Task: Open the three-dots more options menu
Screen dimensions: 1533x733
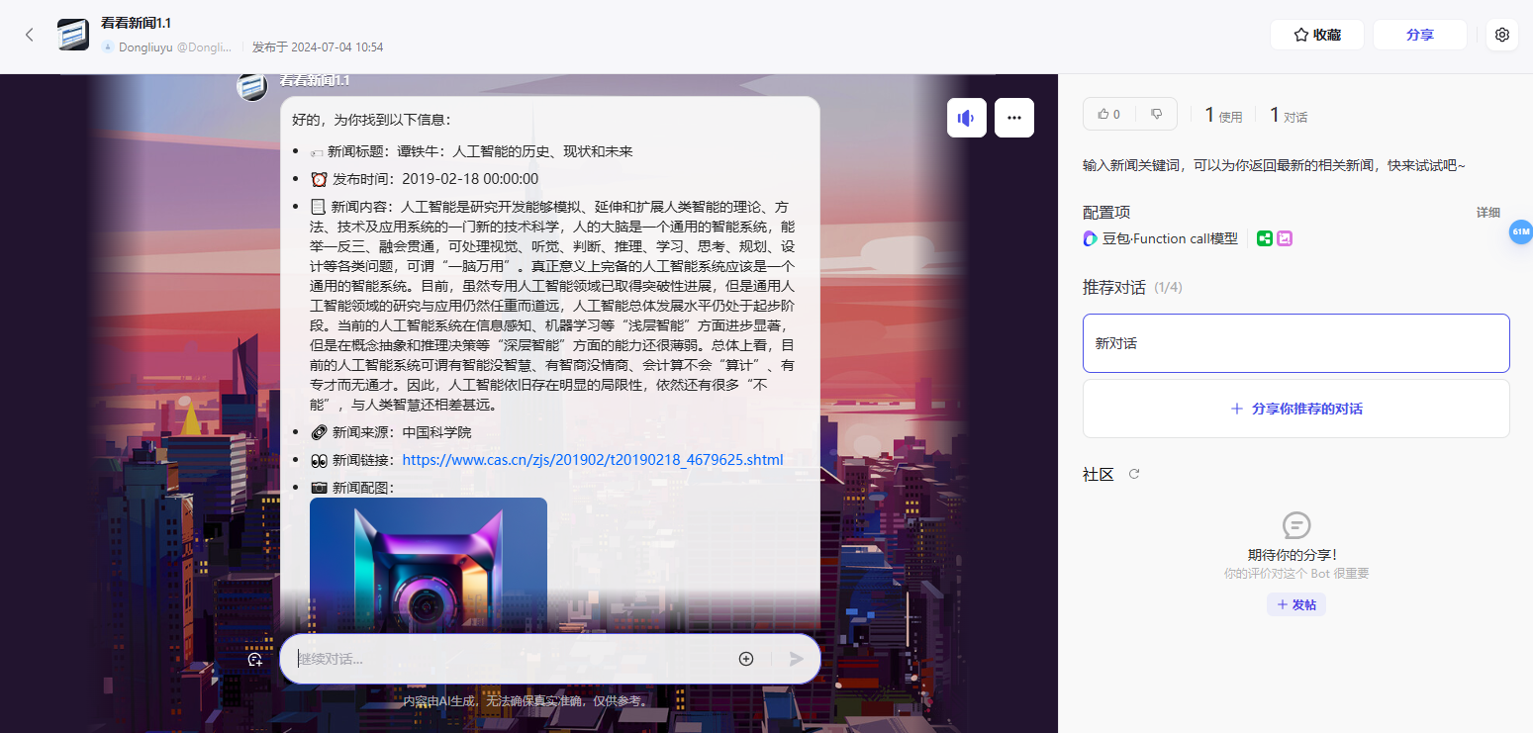Action: point(1013,118)
